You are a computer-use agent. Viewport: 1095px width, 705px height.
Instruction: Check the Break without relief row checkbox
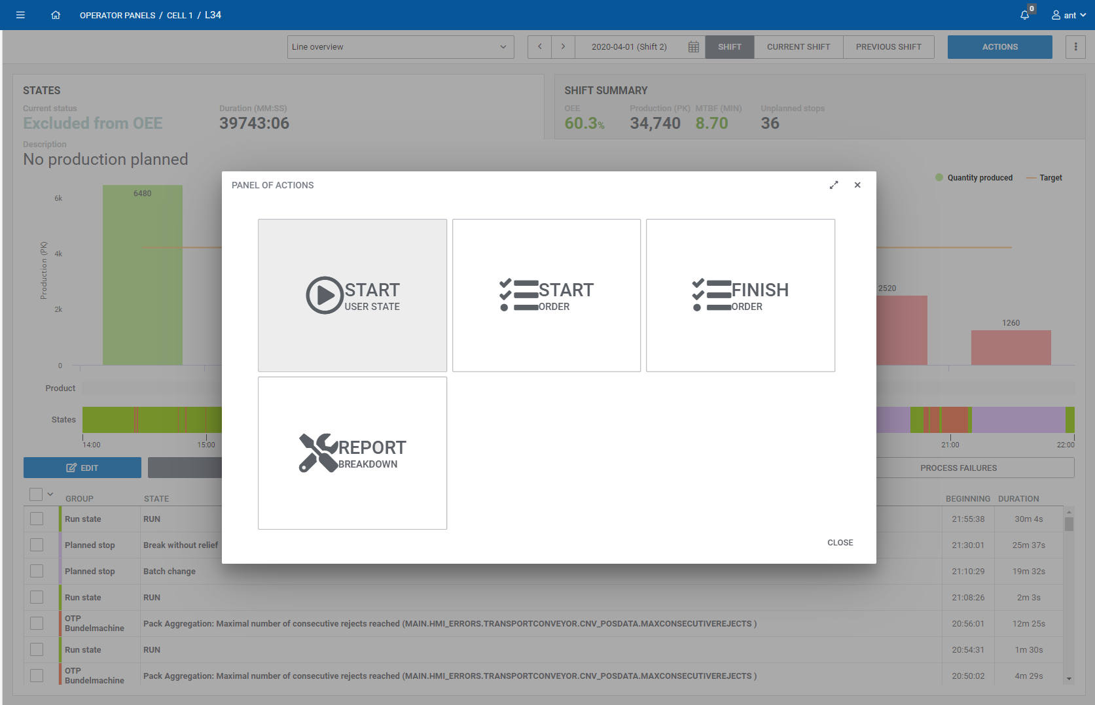(37, 545)
